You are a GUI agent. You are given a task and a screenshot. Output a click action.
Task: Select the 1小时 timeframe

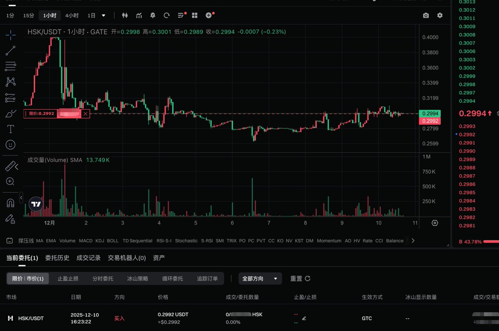pos(49,15)
